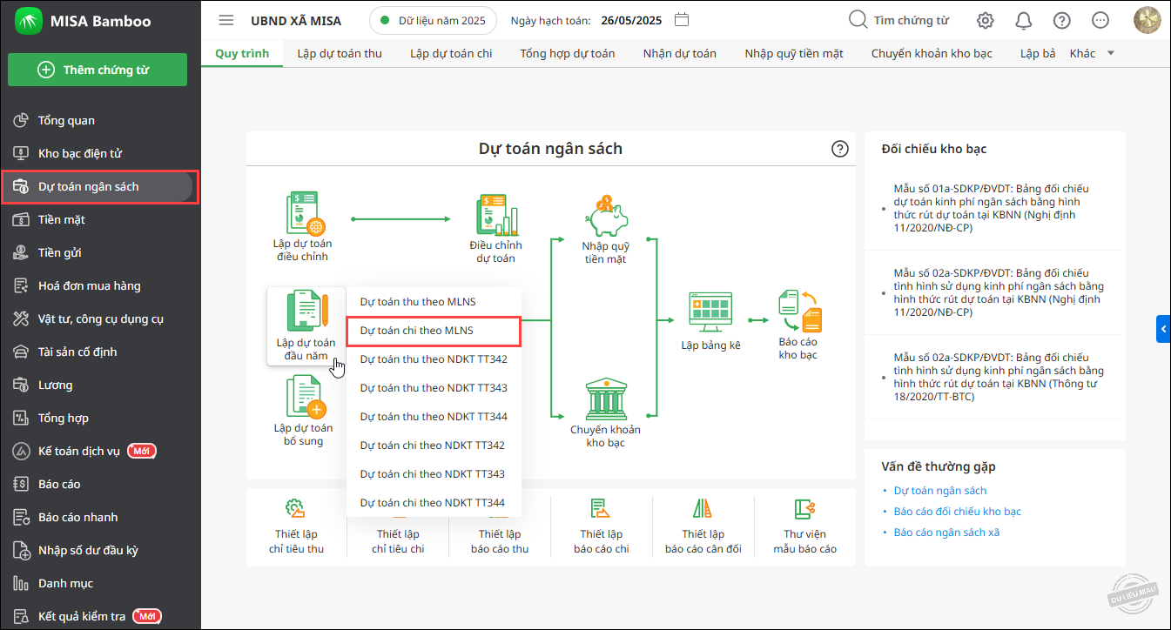Select Dự toán thu theo NDKT TT344
This screenshot has height=630, width=1171.
coord(434,417)
